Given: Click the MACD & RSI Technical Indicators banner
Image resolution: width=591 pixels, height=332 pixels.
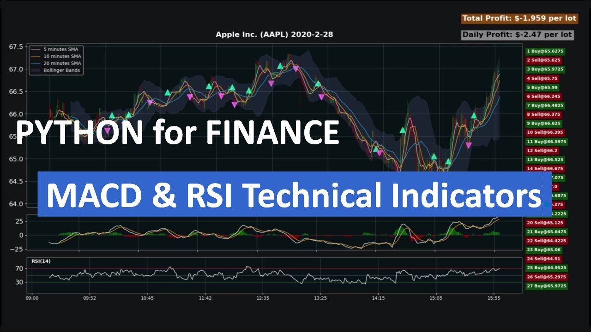Looking at the screenshot, I should coord(294,194).
